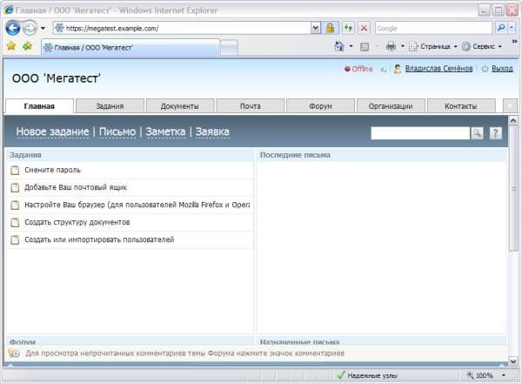Open Владислав Семёнов profile link
The width and height of the screenshot is (522, 384).
pyautogui.click(x=438, y=68)
